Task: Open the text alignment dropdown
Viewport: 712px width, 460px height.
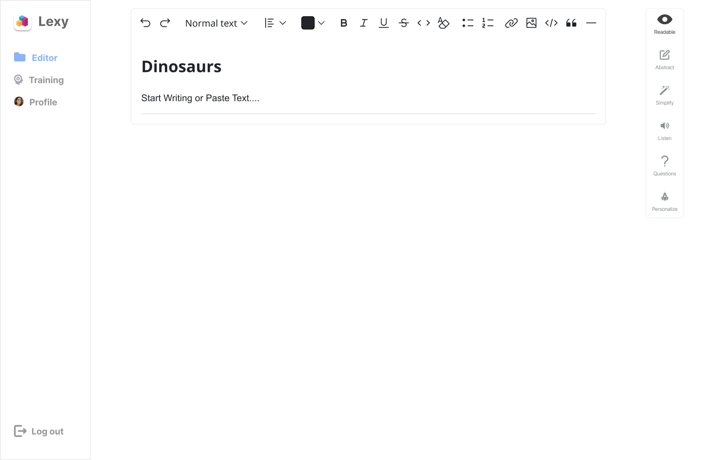Action: pos(275,23)
